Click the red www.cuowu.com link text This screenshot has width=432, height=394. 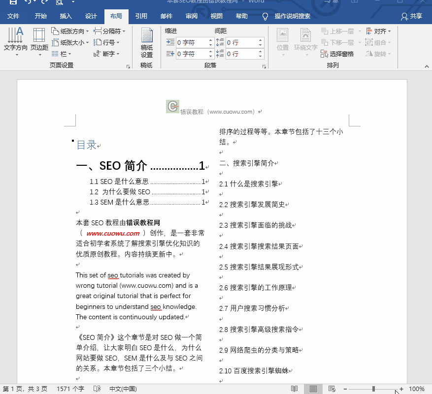(x=113, y=233)
